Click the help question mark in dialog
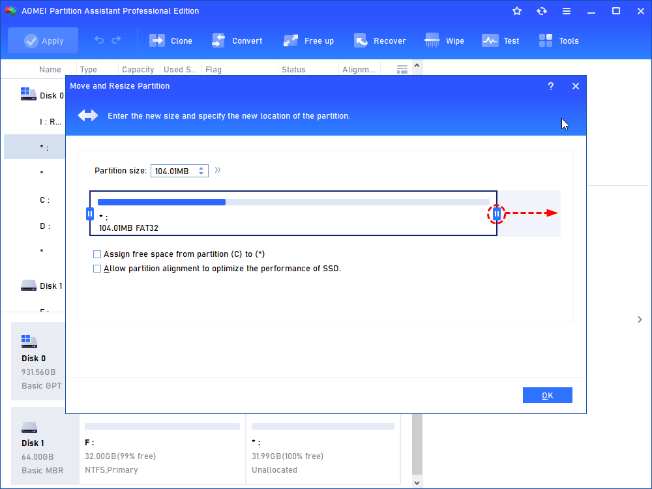652x489 pixels. click(x=550, y=86)
